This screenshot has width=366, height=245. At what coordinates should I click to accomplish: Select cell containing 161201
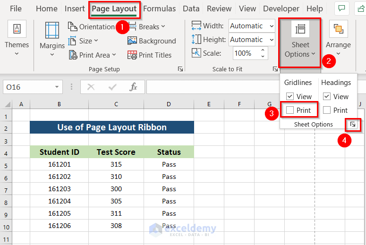[x=60, y=164]
